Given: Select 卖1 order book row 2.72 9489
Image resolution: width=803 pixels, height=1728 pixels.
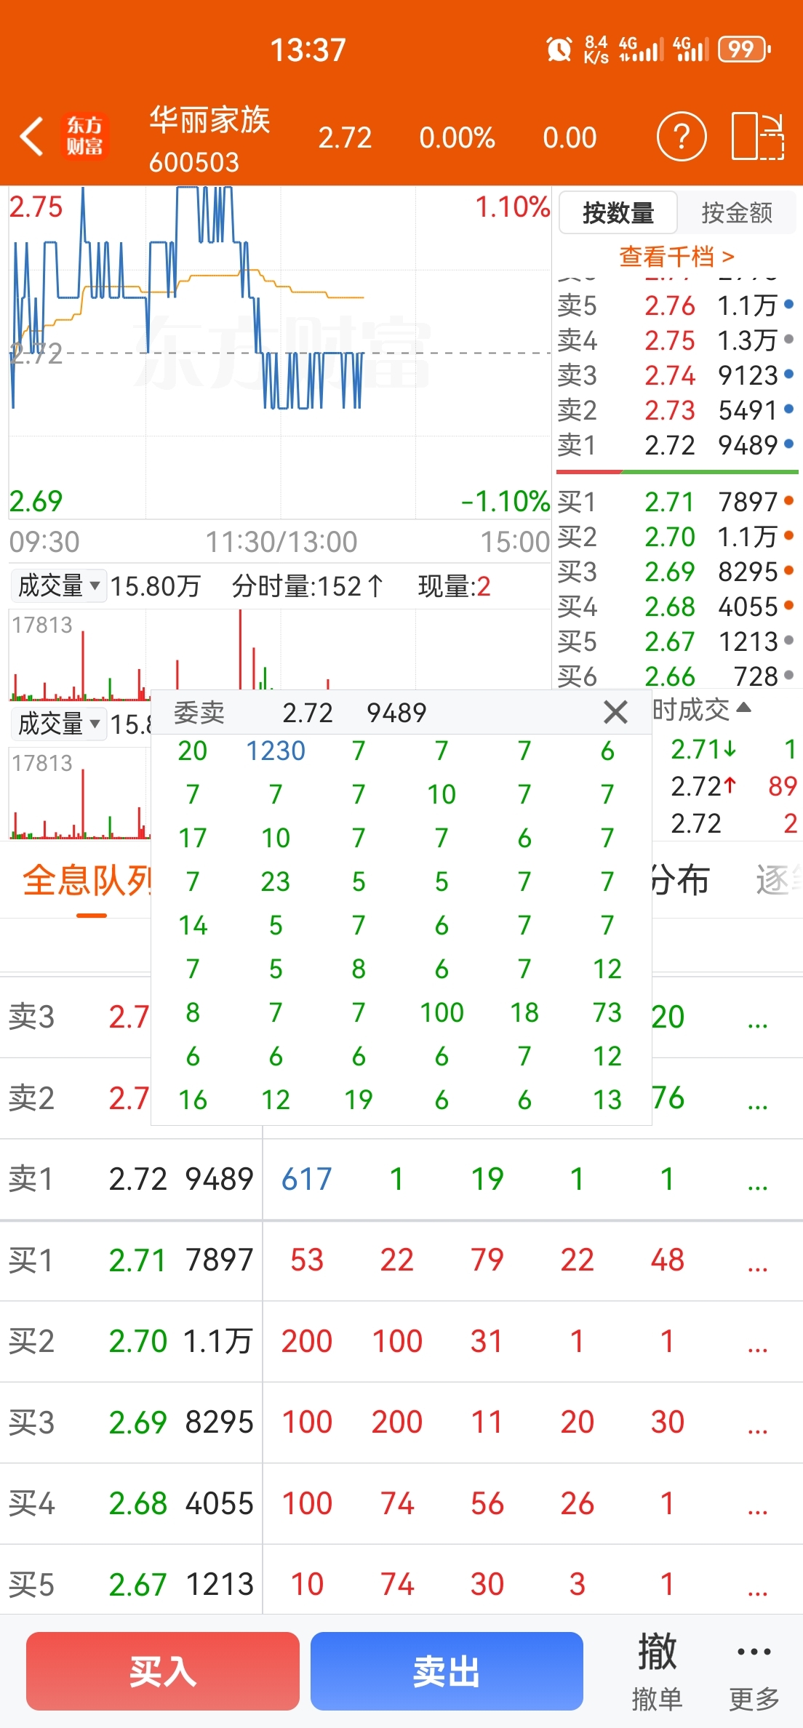Looking at the screenshot, I should [676, 445].
